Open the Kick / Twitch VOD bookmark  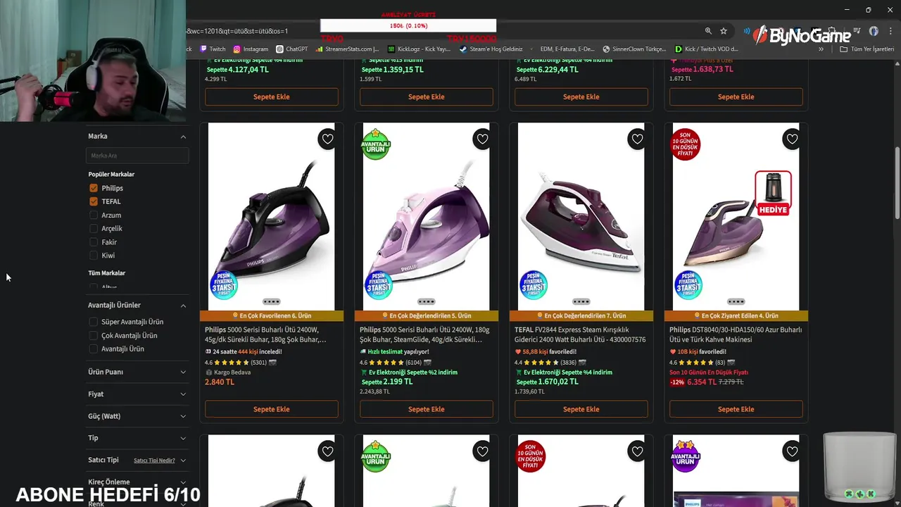pyautogui.click(x=707, y=49)
